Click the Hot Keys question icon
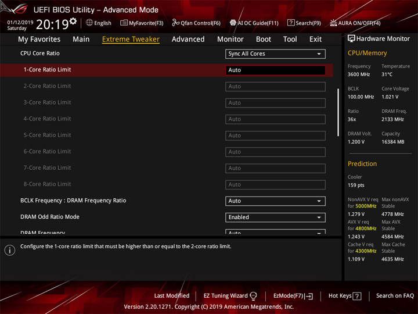This screenshot has width=418, height=314. tap(356, 296)
